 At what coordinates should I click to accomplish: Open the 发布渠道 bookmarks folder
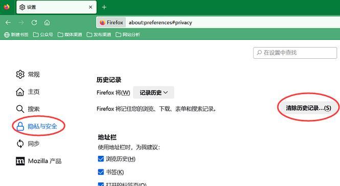[99, 34]
